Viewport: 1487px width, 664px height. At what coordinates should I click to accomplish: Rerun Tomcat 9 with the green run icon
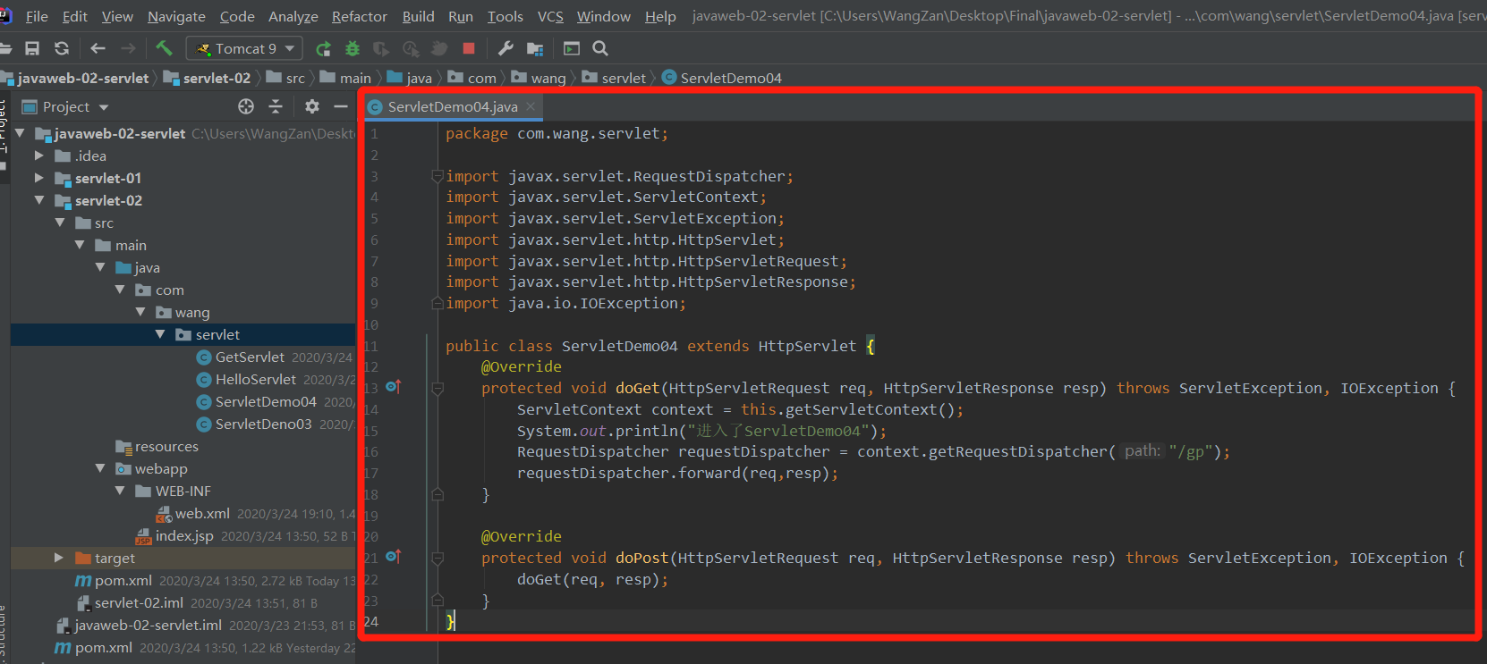[x=323, y=48]
